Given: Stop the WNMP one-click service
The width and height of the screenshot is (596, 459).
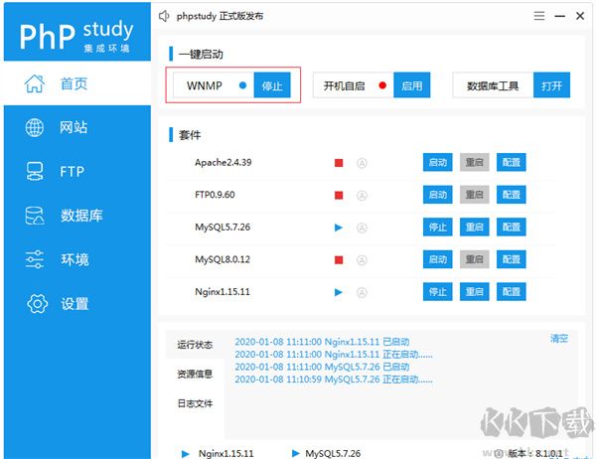Looking at the screenshot, I should (272, 85).
